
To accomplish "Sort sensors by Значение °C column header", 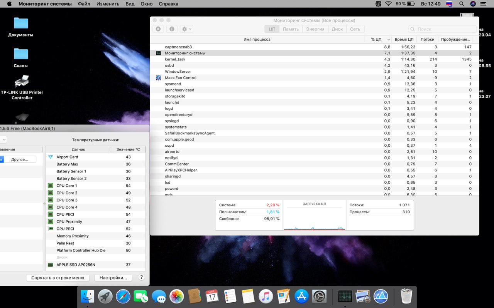I will click(x=128, y=149).
